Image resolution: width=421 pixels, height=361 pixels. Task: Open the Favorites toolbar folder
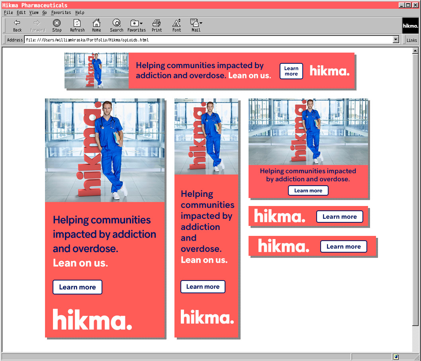coord(136,26)
